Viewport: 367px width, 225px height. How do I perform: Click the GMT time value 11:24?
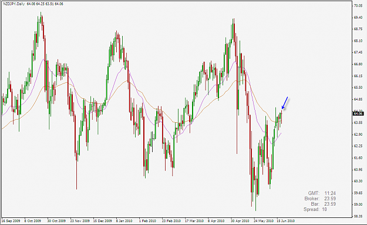pos(330,193)
